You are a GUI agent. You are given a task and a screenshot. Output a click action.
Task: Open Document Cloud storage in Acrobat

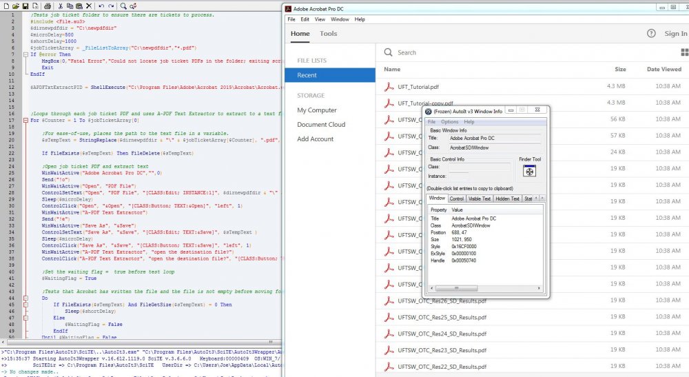point(321,124)
